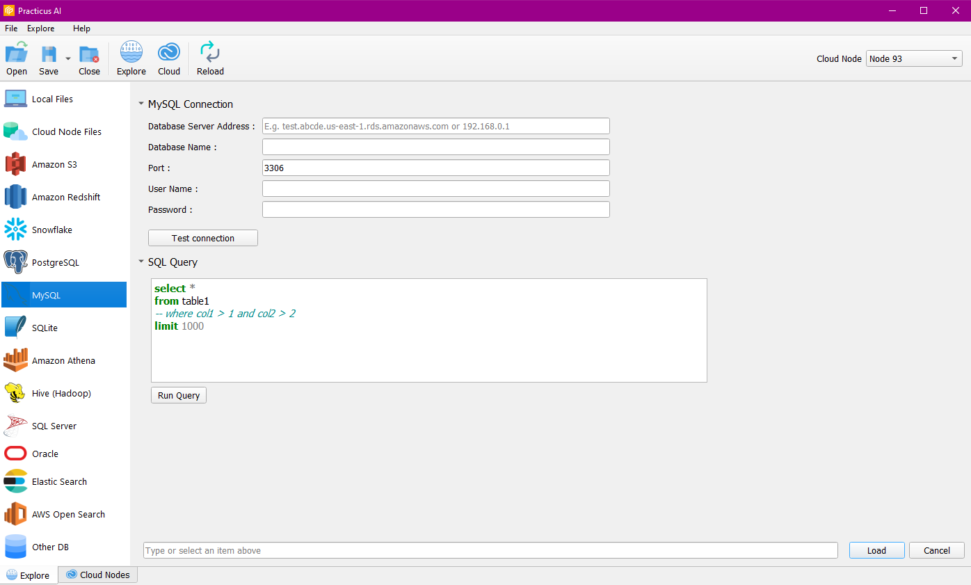Click the Test connection button

click(202, 237)
